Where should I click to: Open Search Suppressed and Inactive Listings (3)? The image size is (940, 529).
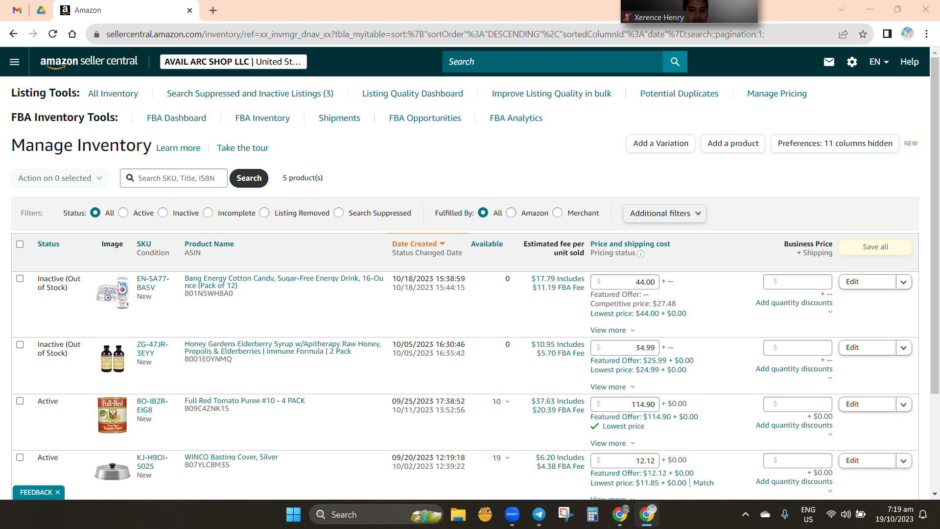pos(250,93)
